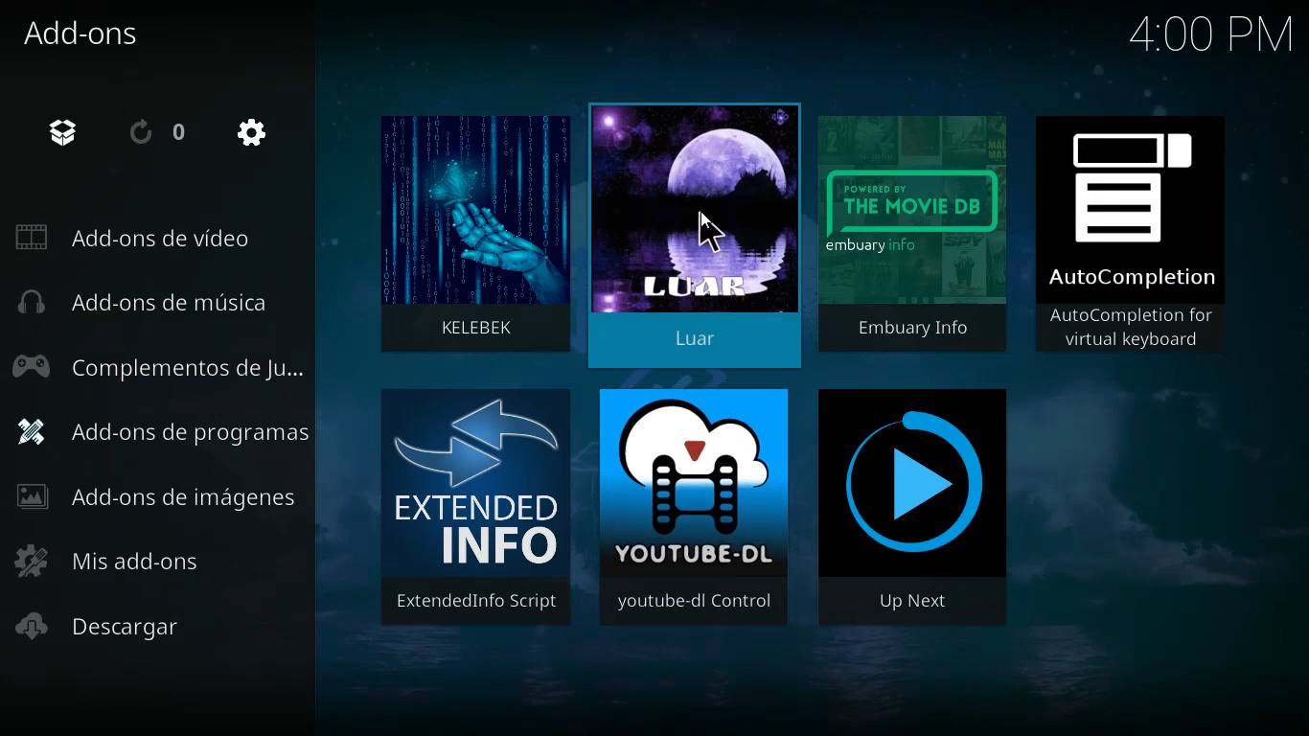Click the pending updates count 0
Viewport: 1309px width, 736px height.
178,132
